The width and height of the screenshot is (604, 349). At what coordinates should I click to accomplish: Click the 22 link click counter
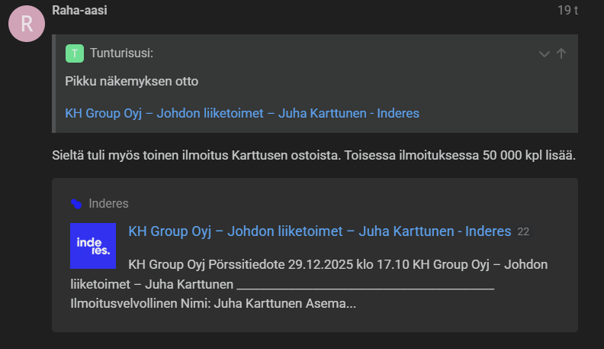(523, 231)
